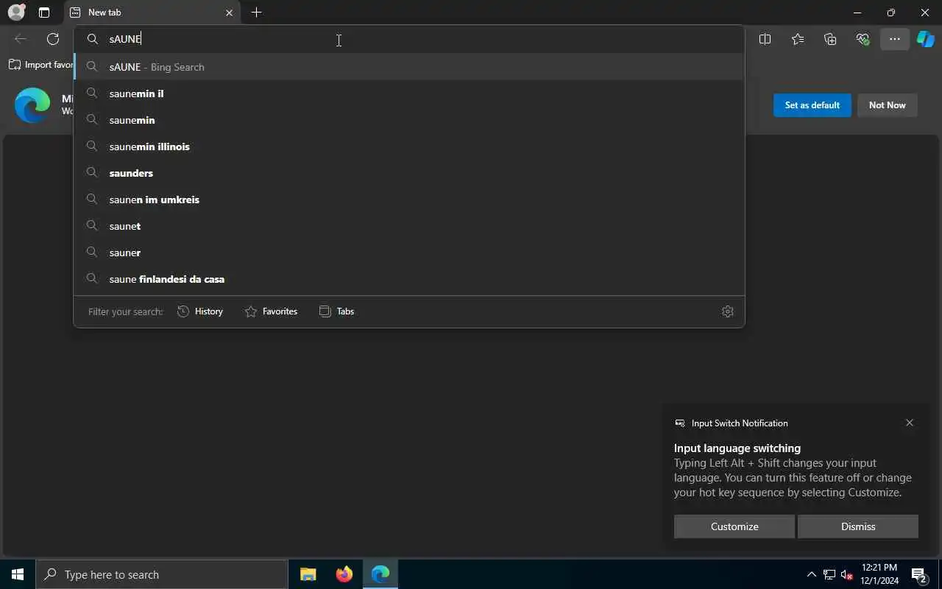Click the Microsoft Edge logo in banner

click(32, 105)
